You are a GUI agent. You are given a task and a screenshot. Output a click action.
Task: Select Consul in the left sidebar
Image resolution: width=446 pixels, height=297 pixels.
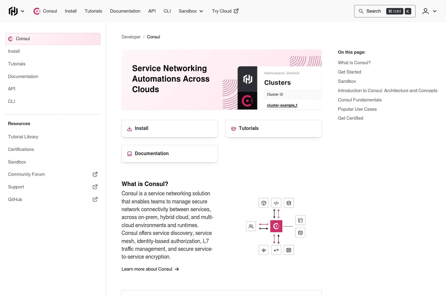pyautogui.click(x=53, y=39)
